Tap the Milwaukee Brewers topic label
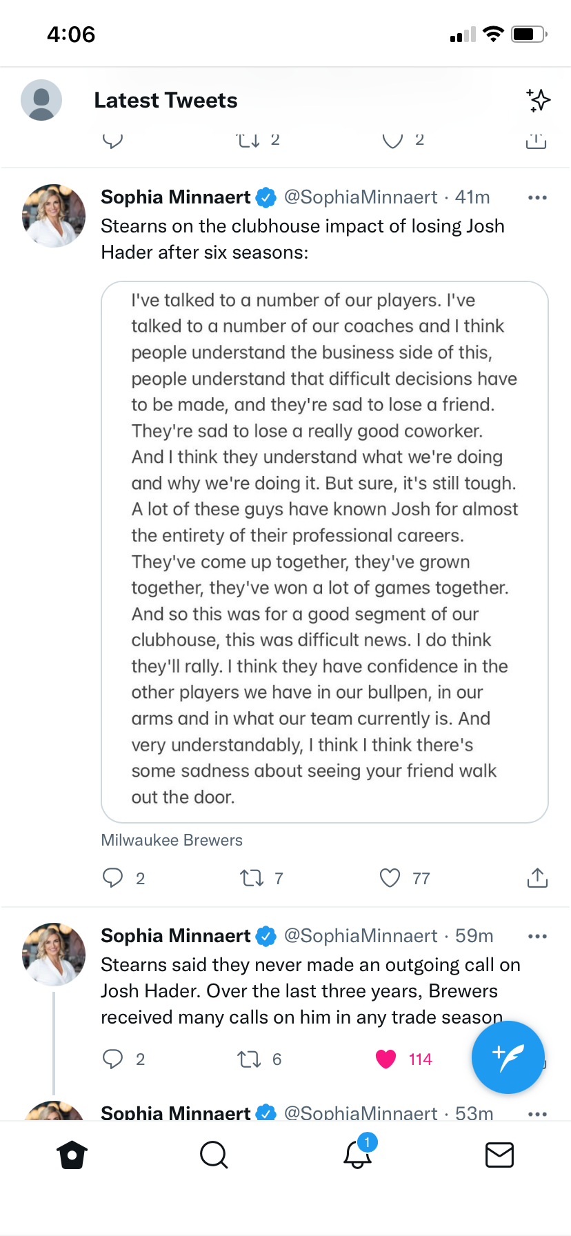571x1236 pixels. tap(172, 840)
